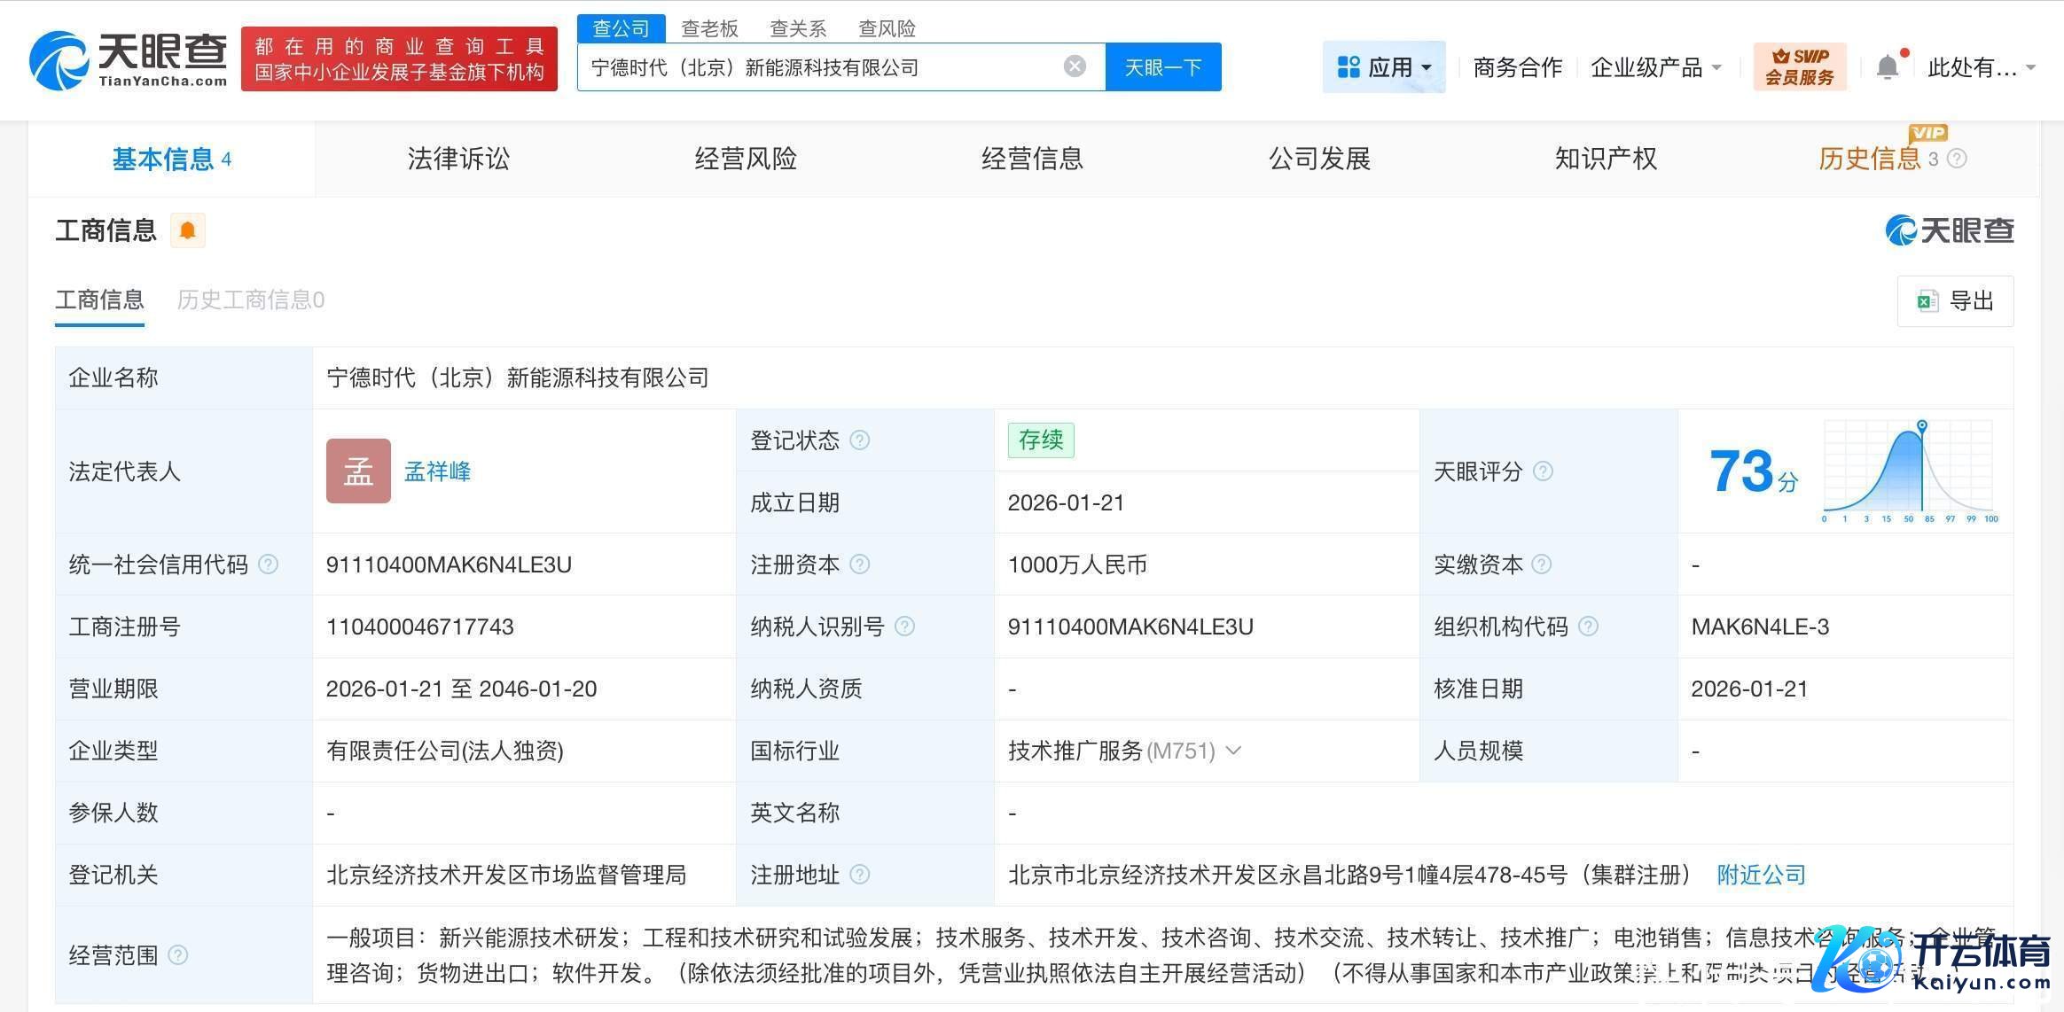Select the 查老板 search tab

pyautogui.click(x=709, y=28)
